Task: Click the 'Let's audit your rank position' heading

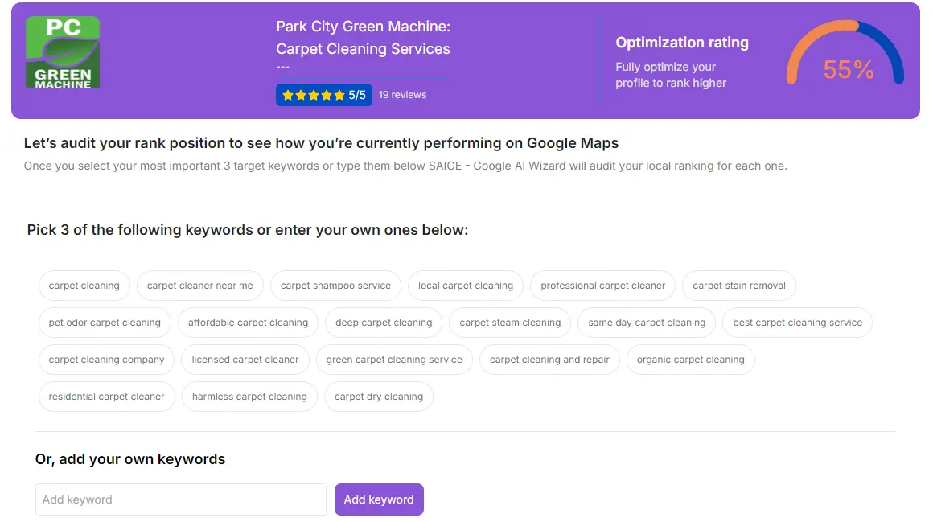Action: point(321,143)
